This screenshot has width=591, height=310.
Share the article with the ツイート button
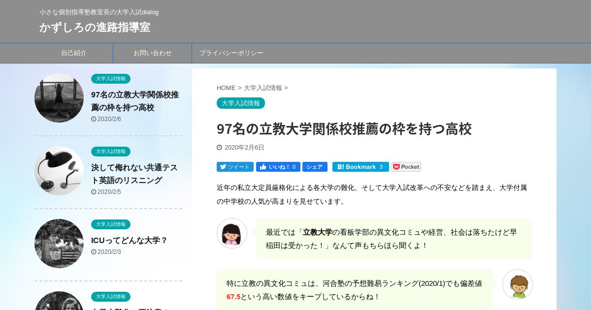[235, 167]
